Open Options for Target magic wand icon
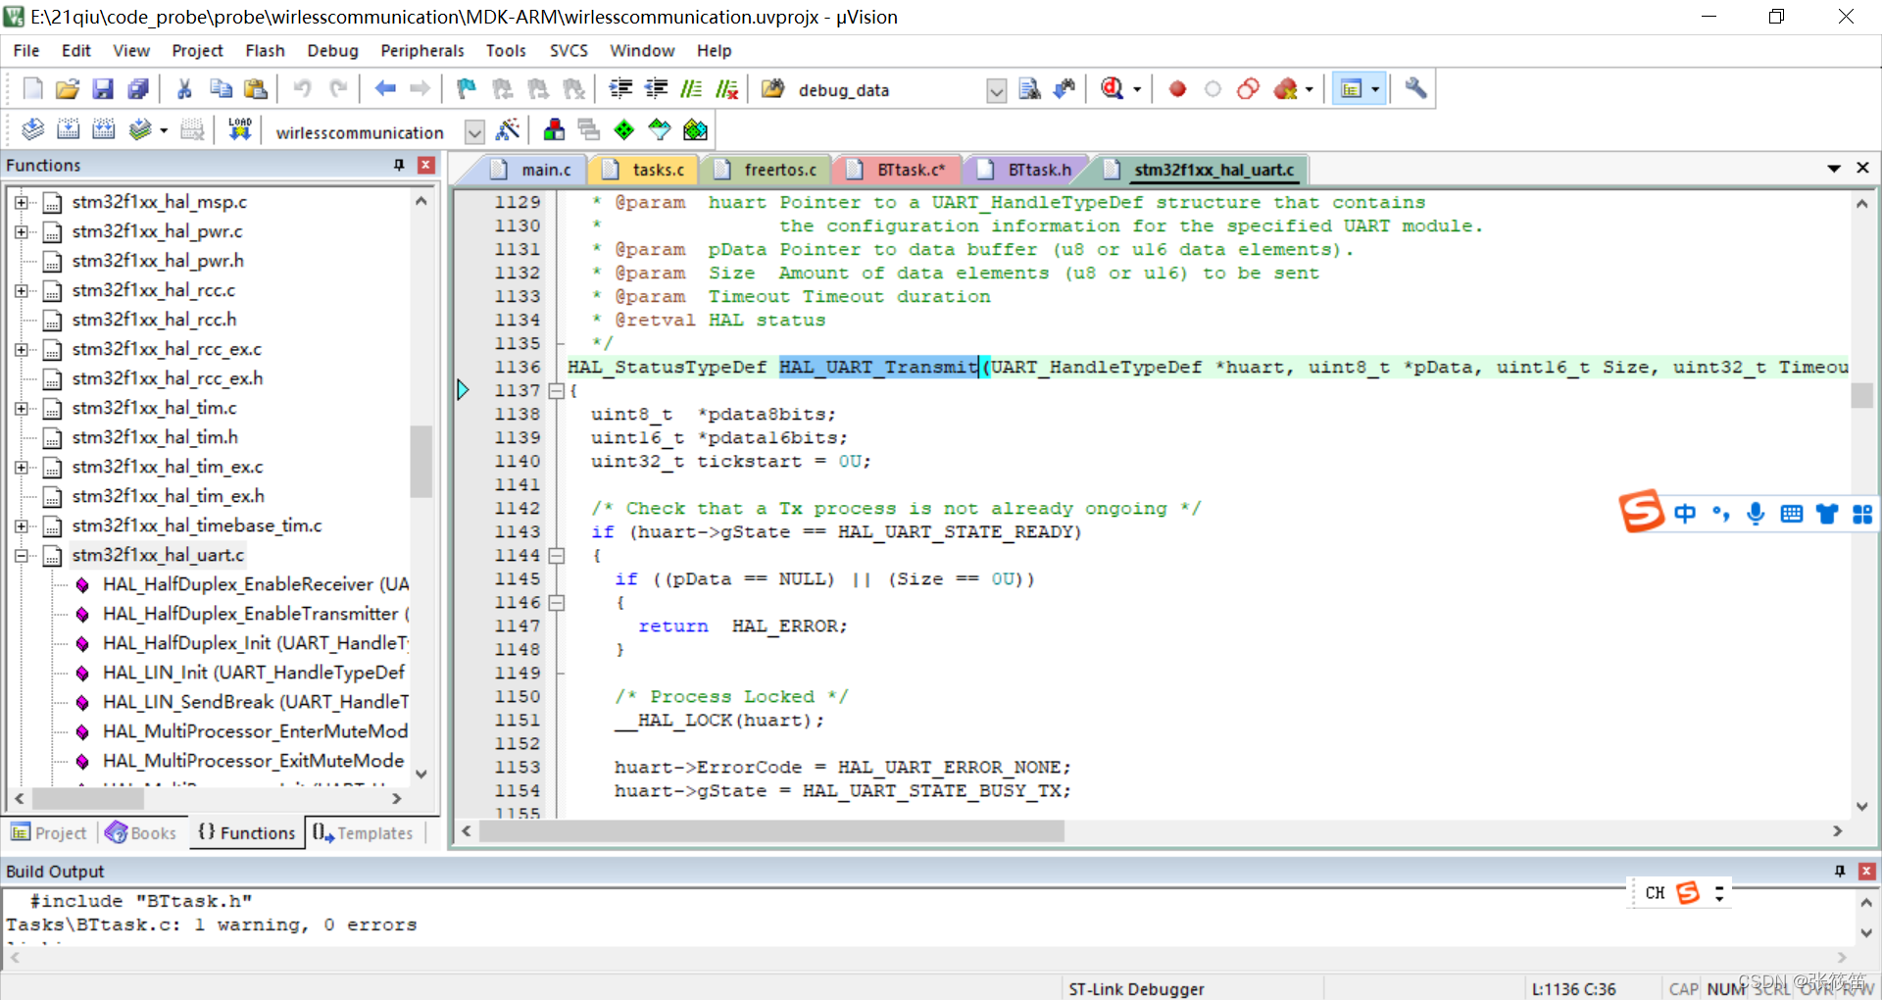The image size is (1882, 1000). (508, 129)
